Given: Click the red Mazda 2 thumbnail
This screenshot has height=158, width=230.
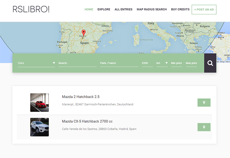Looking at the screenshot, I should pyautogui.click(x=39, y=102).
